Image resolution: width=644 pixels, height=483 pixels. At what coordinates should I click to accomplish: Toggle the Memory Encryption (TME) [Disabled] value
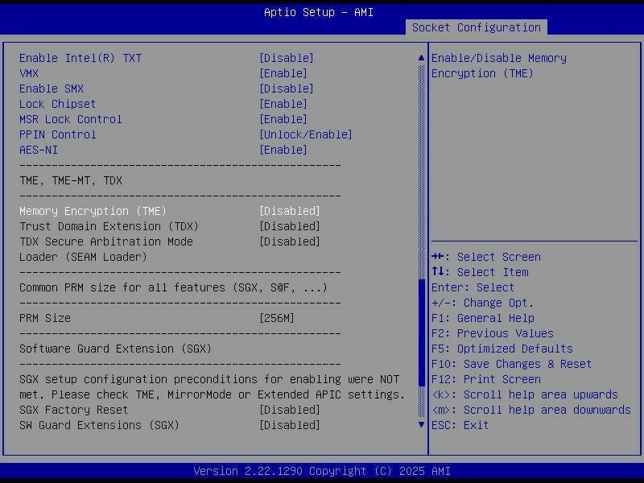pyautogui.click(x=290, y=211)
